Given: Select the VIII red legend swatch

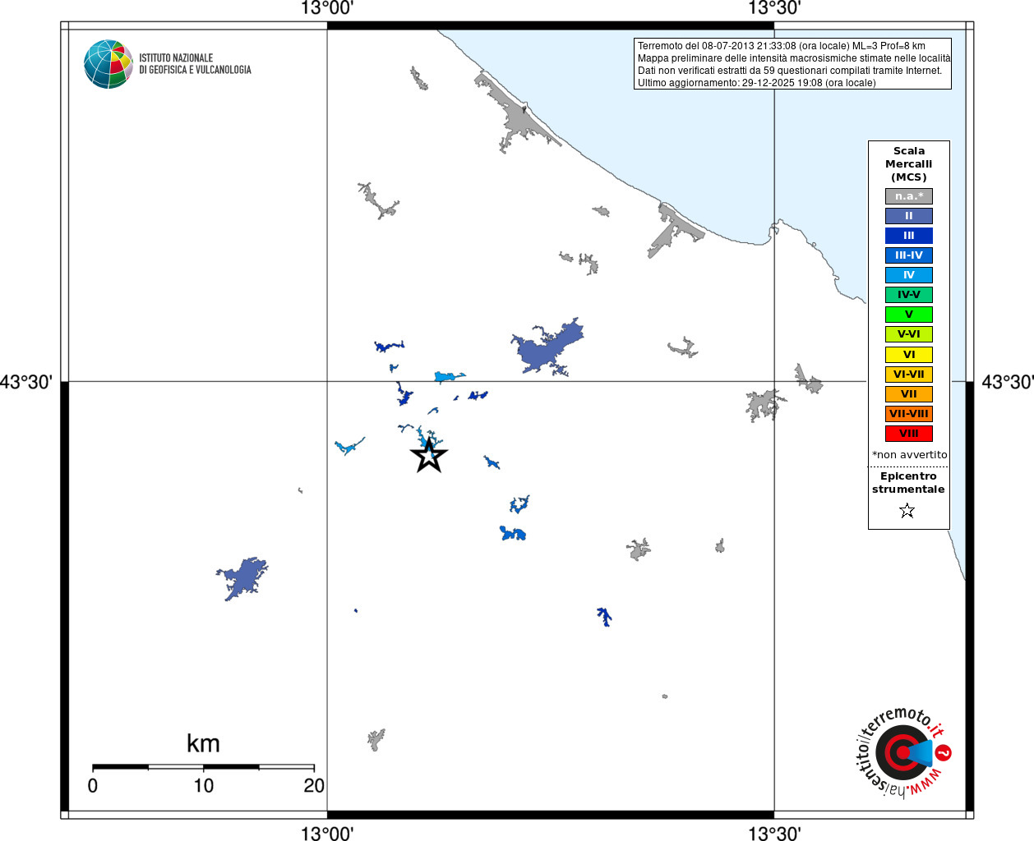Looking at the screenshot, I should [x=908, y=434].
